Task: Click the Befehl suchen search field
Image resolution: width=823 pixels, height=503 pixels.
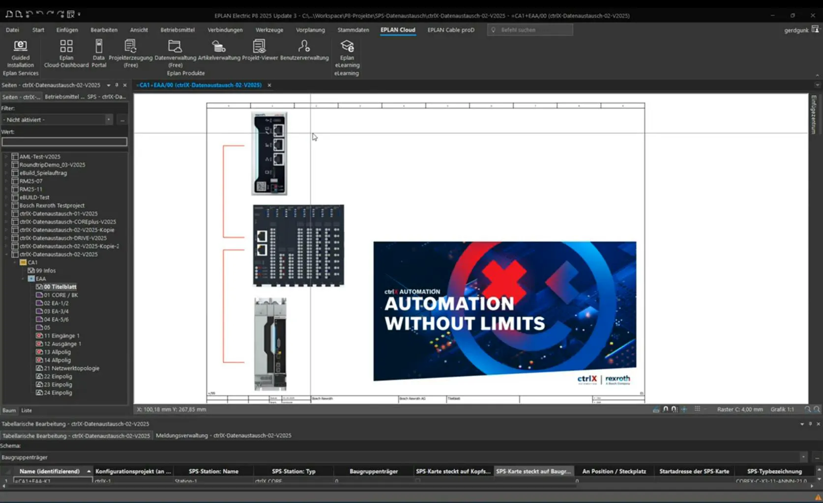Action: [x=530, y=30]
